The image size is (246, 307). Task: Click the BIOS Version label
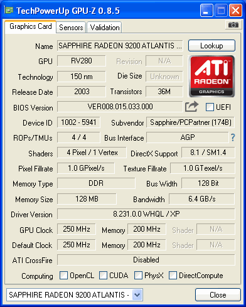pos(33,108)
